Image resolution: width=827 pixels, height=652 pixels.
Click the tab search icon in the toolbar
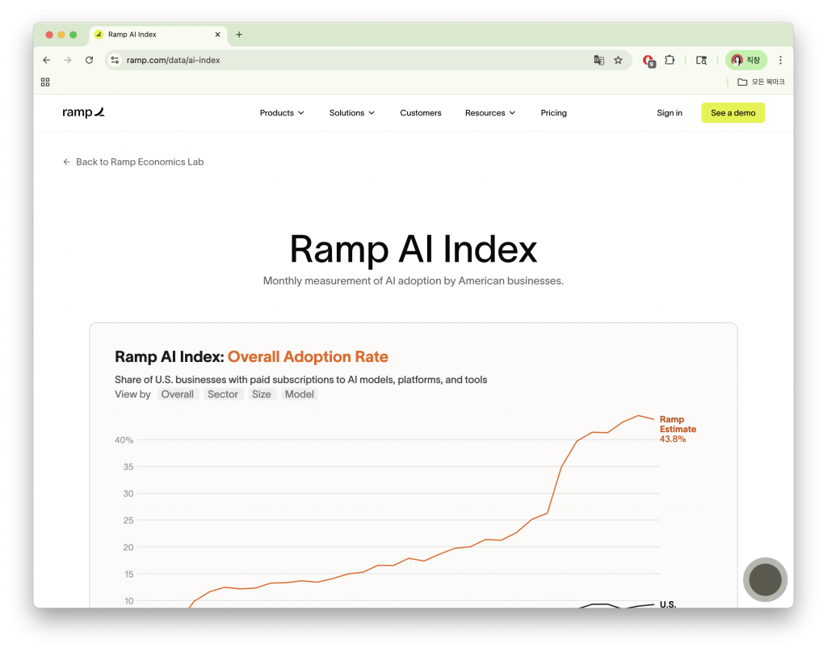pos(701,60)
